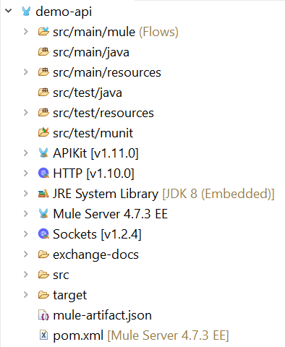Screen dimensions: 285x347
Task: Click the src/test/munit folder icon
Action: (x=43, y=132)
